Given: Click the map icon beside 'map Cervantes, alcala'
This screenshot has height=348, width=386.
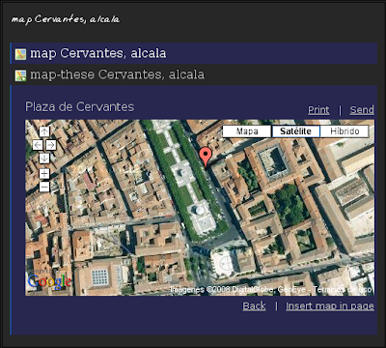Looking at the screenshot, I should (20, 54).
